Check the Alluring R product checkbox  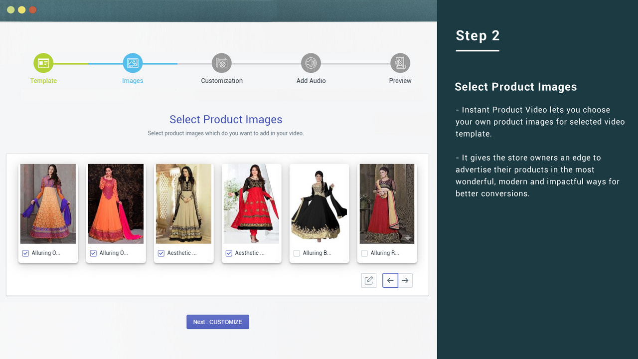pos(364,253)
